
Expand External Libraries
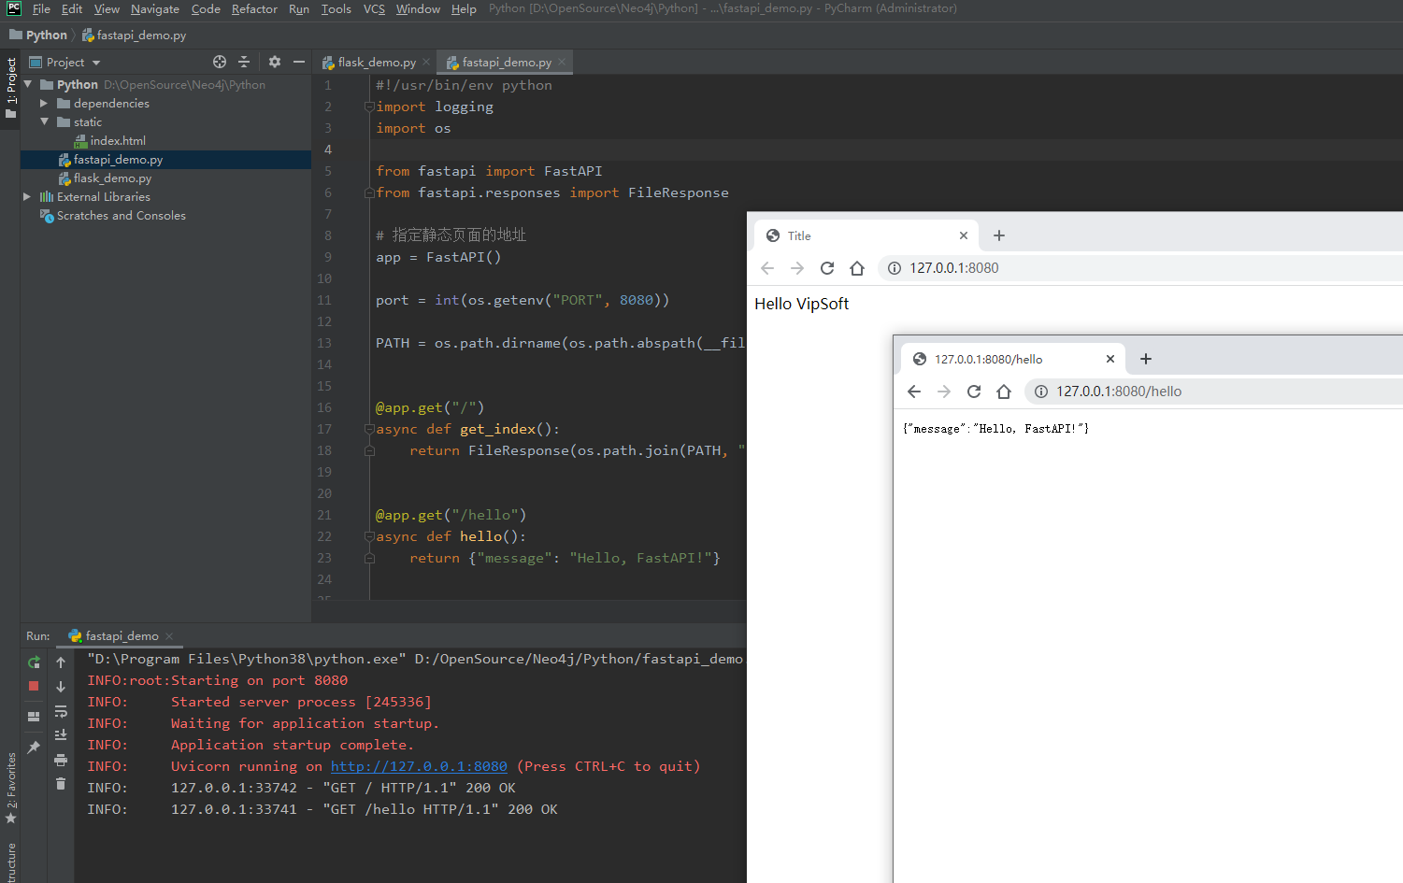(26, 196)
